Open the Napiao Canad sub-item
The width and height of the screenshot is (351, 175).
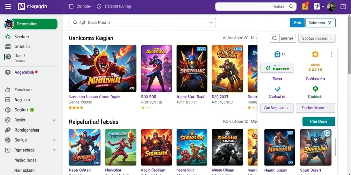point(25,160)
